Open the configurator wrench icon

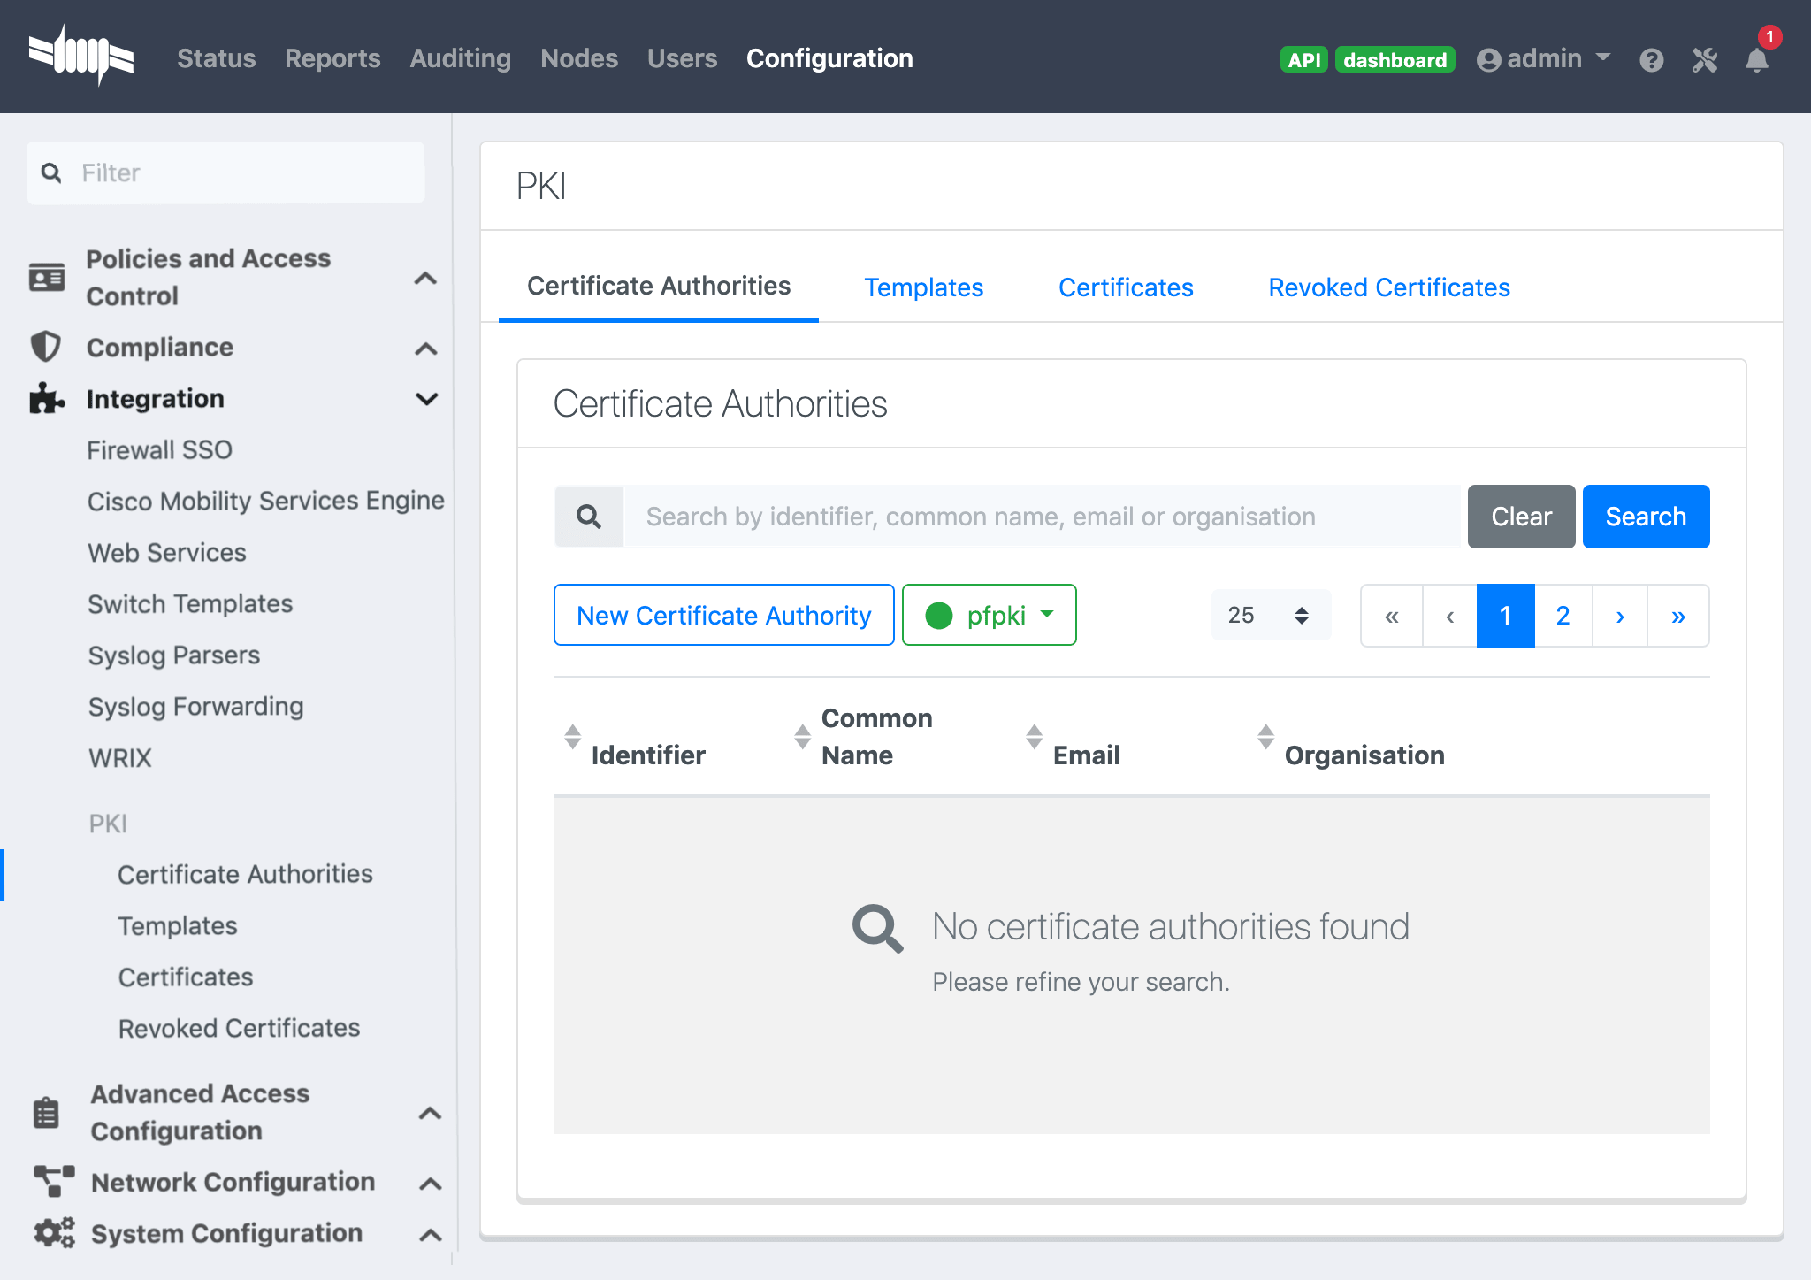pos(1705,59)
